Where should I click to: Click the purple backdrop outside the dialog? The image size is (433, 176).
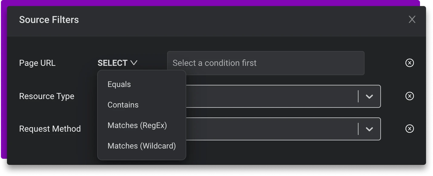pos(3,79)
